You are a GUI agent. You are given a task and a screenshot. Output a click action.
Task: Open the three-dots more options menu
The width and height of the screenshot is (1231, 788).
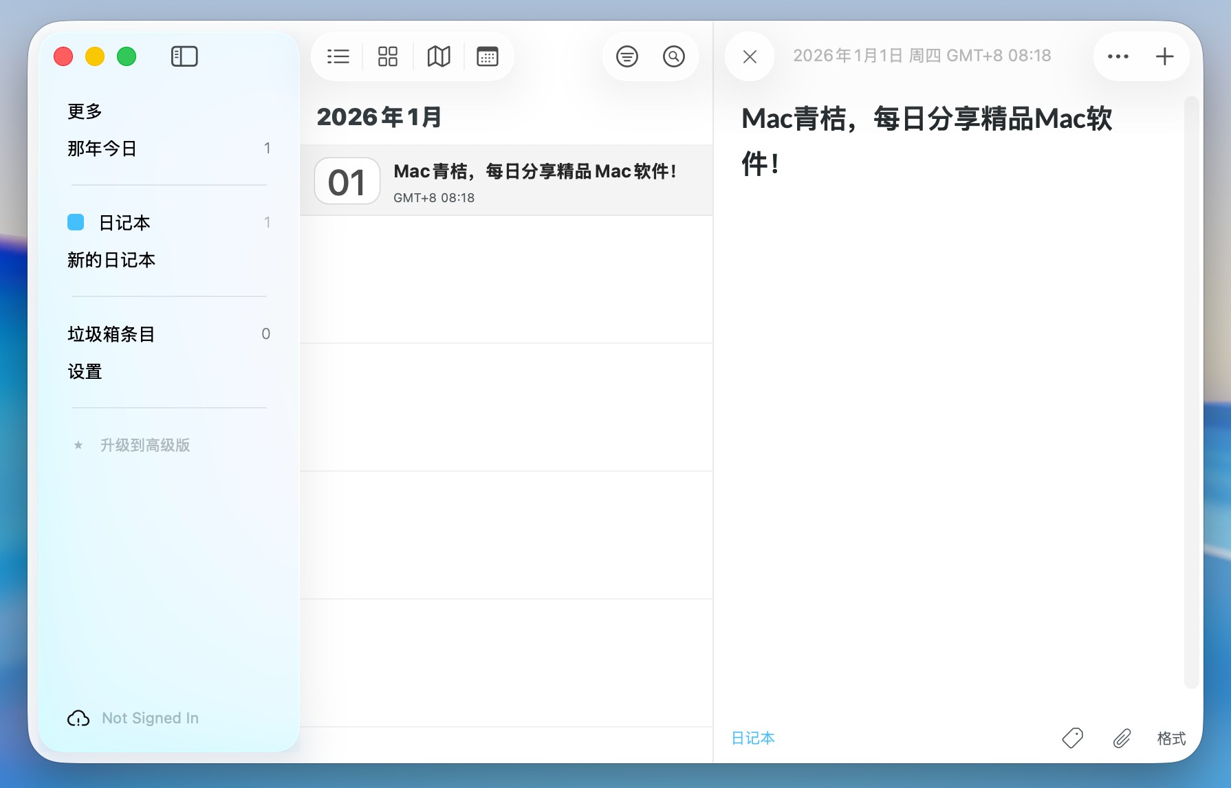click(1118, 56)
